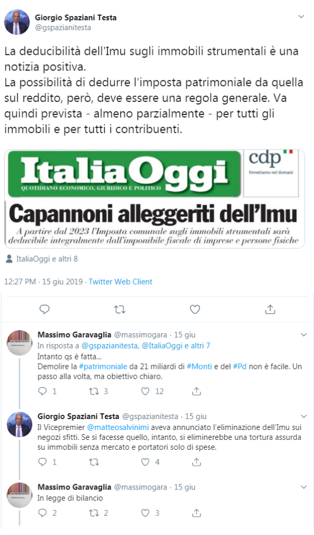This screenshot has height=535, width=314.
Task: Retweet the reply showing 3 retweets
Action: pyautogui.click(x=94, y=391)
